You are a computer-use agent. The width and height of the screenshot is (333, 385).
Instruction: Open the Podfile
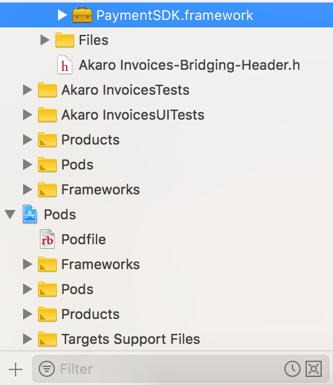(84, 239)
